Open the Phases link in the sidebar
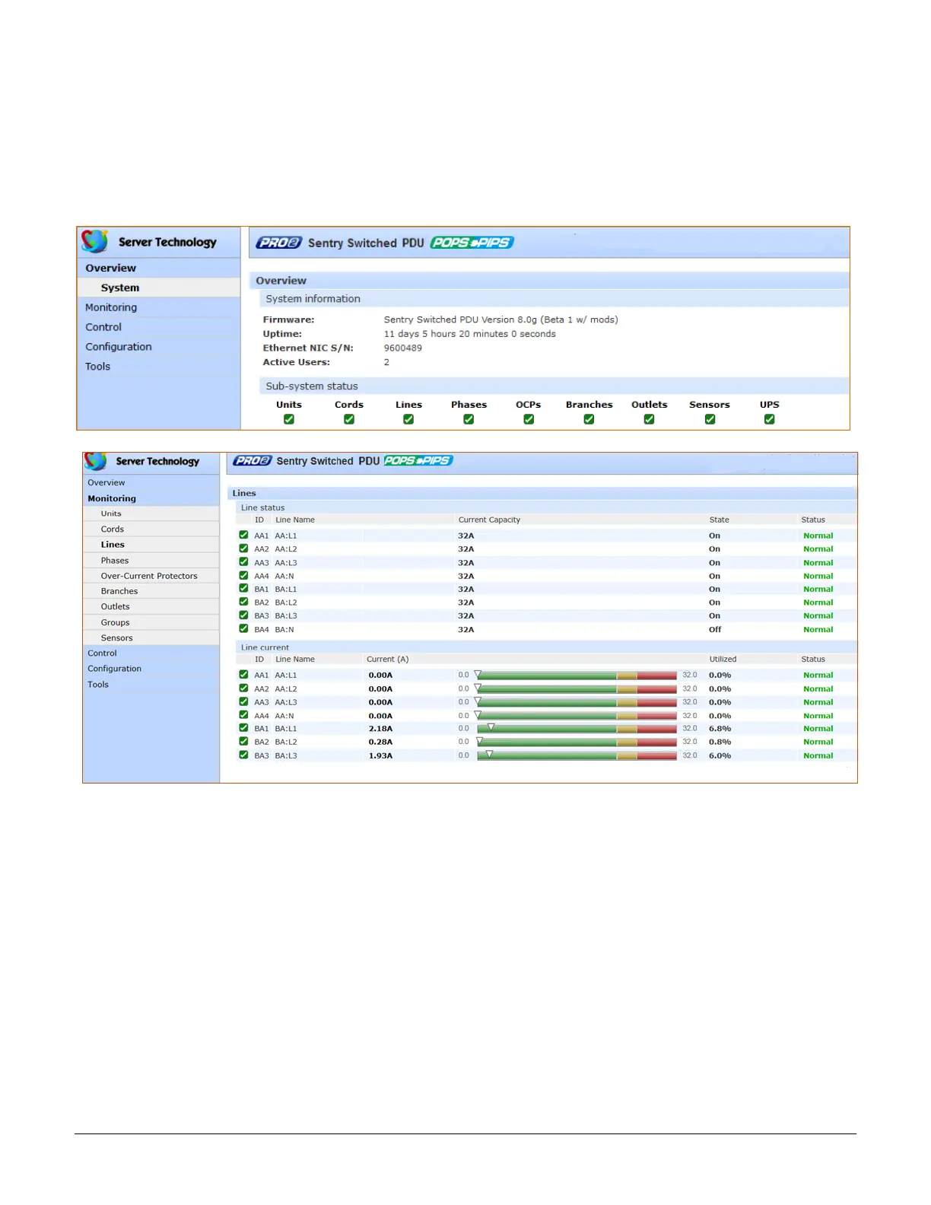The width and height of the screenshot is (931, 1205). 115,561
